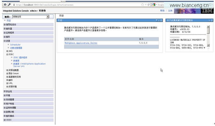Click the padlock icon in the address bar
The height and width of the screenshot is (126, 215).
[x=14, y=5]
